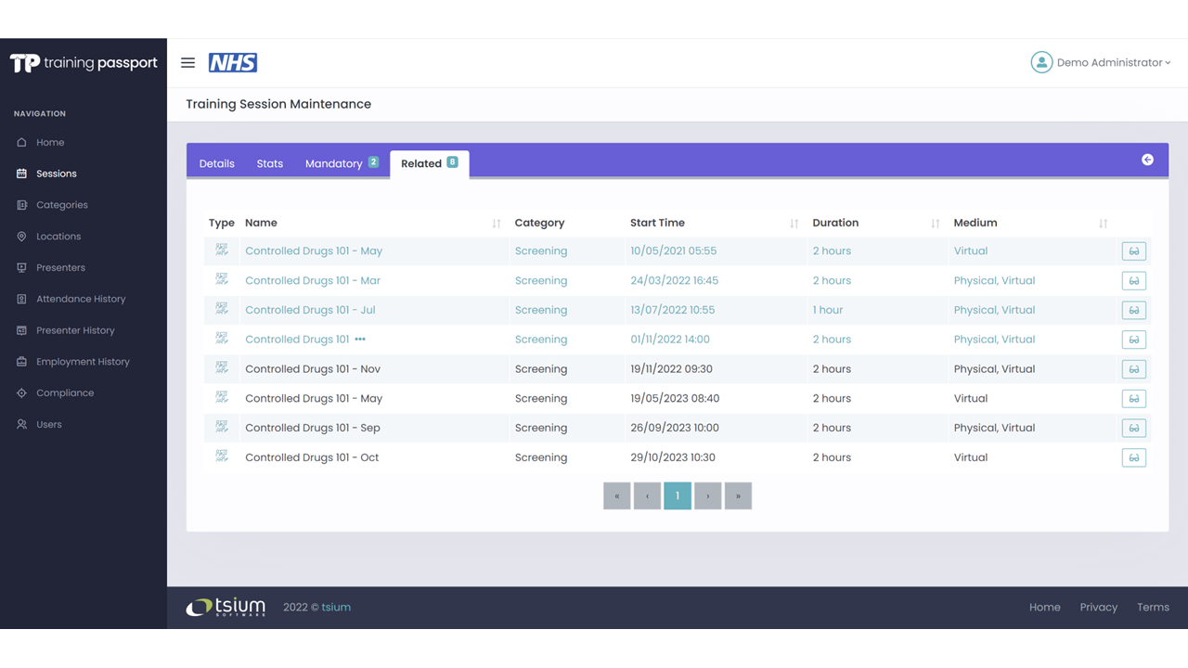View Controlled Drugs 101 - Oct session
The height and width of the screenshot is (668, 1188).
[x=1133, y=457]
